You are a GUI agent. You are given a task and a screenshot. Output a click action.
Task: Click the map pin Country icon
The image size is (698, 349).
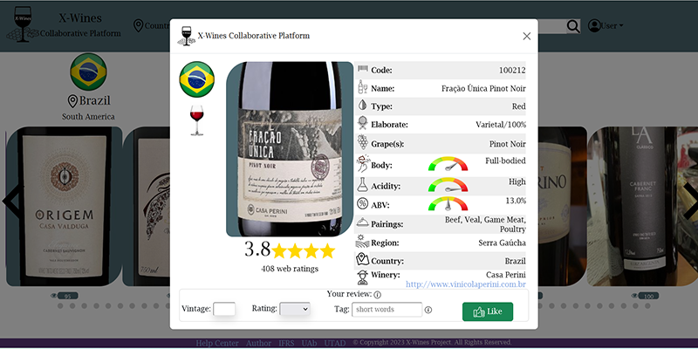(363, 259)
